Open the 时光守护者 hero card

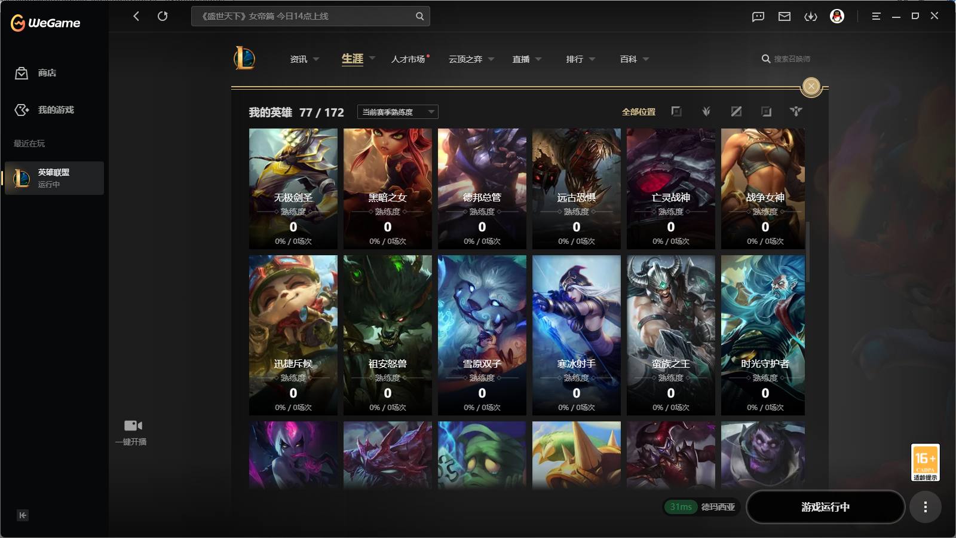point(763,335)
